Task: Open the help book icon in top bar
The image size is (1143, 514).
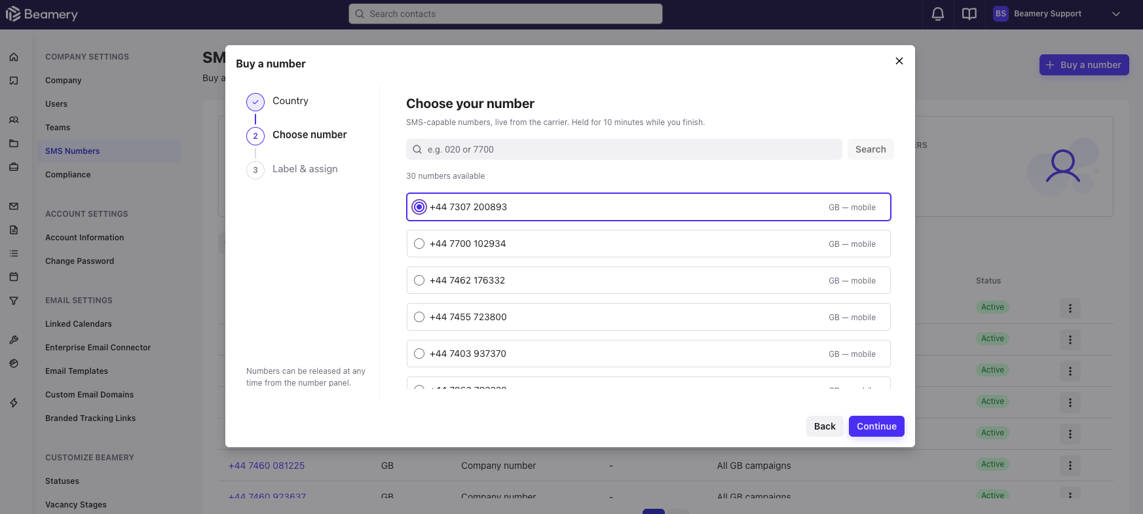Action: click(x=969, y=14)
